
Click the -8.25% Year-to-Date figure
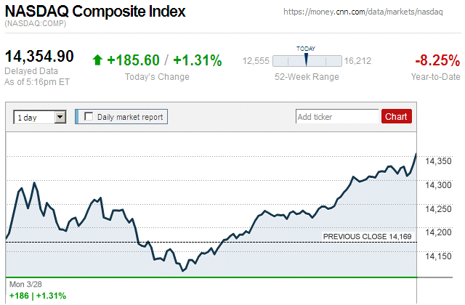click(436, 60)
